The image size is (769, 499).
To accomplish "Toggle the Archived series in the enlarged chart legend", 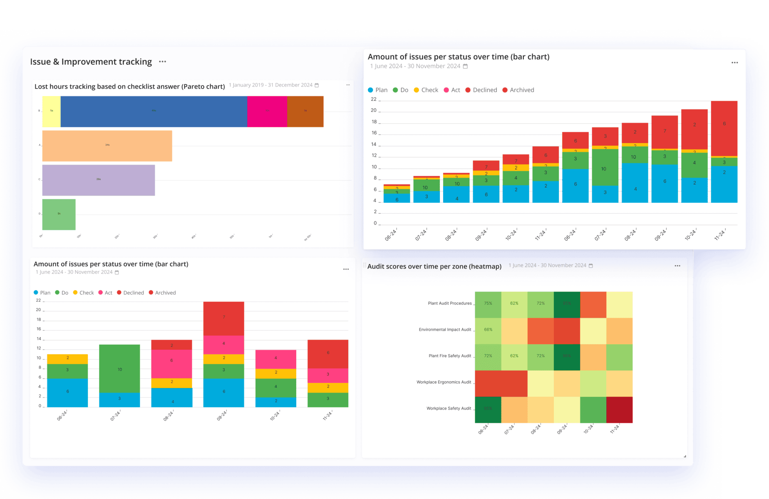I will 518,90.
